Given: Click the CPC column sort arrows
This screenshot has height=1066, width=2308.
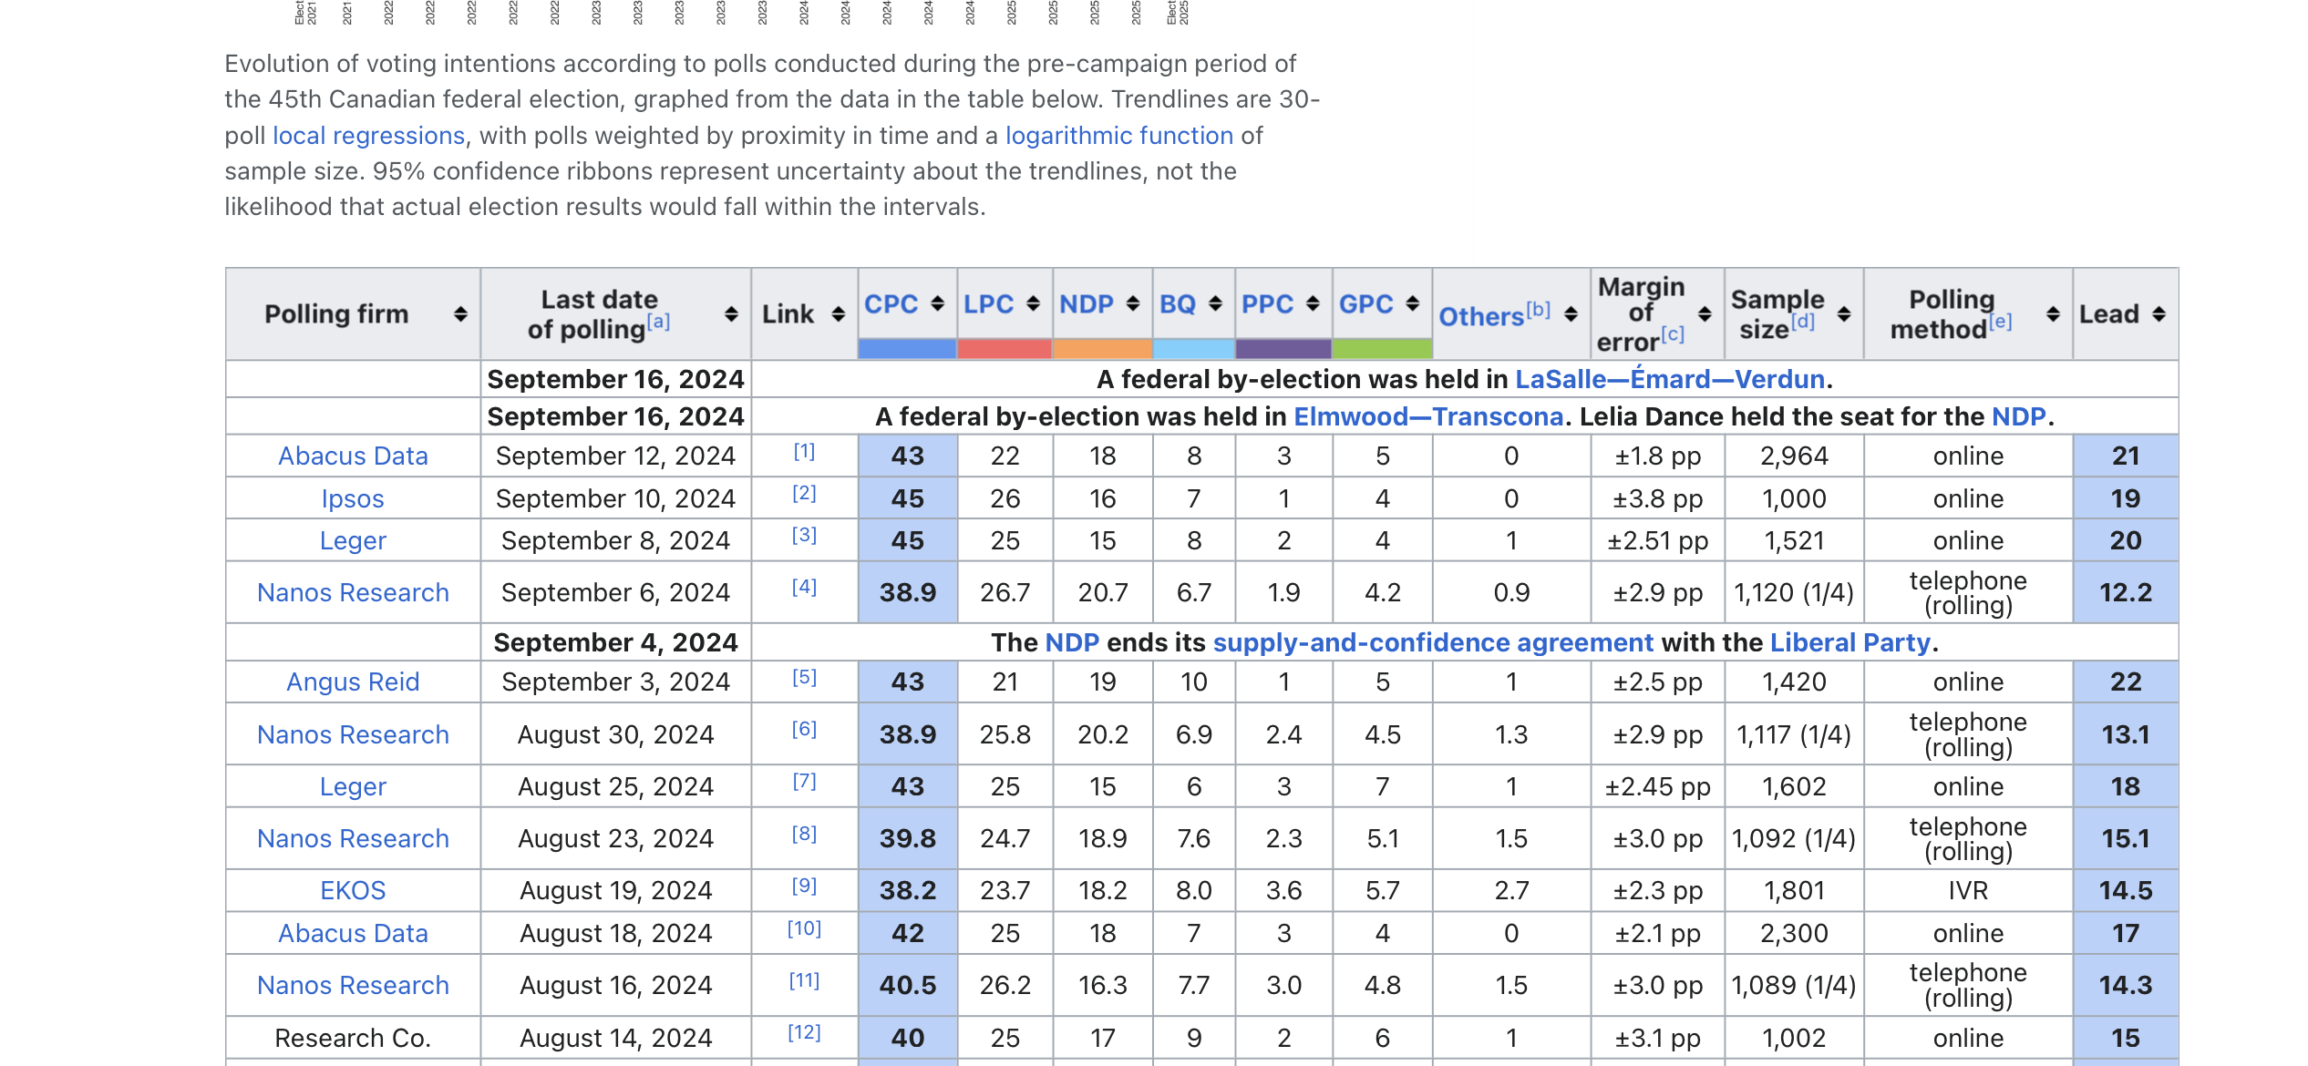Looking at the screenshot, I should 937,303.
